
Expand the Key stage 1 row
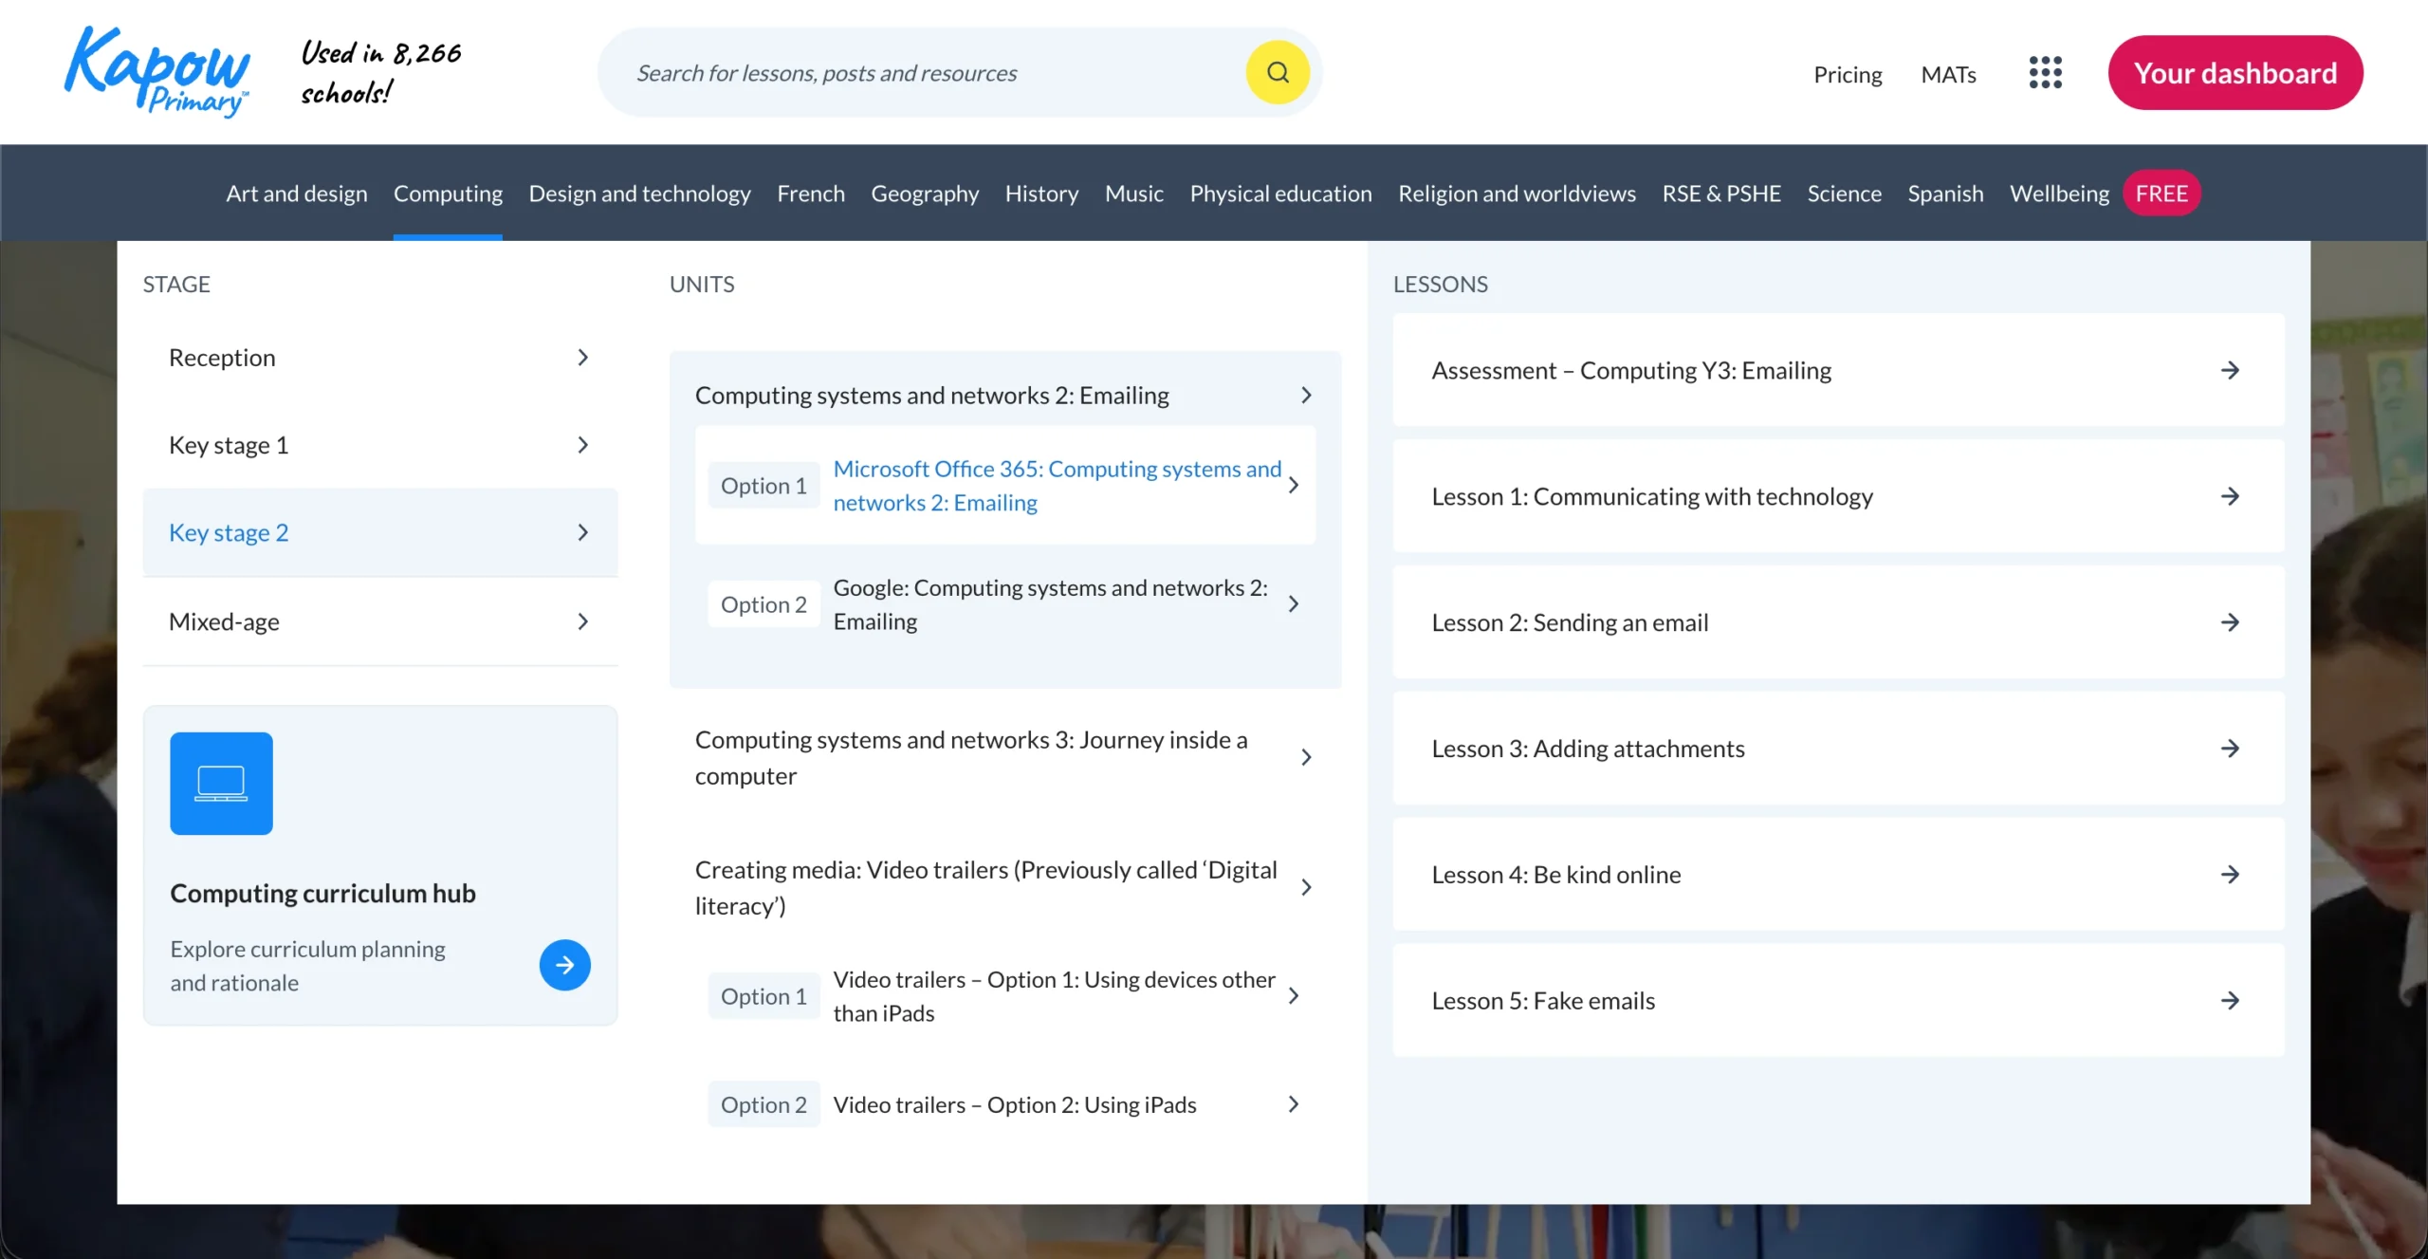379,445
